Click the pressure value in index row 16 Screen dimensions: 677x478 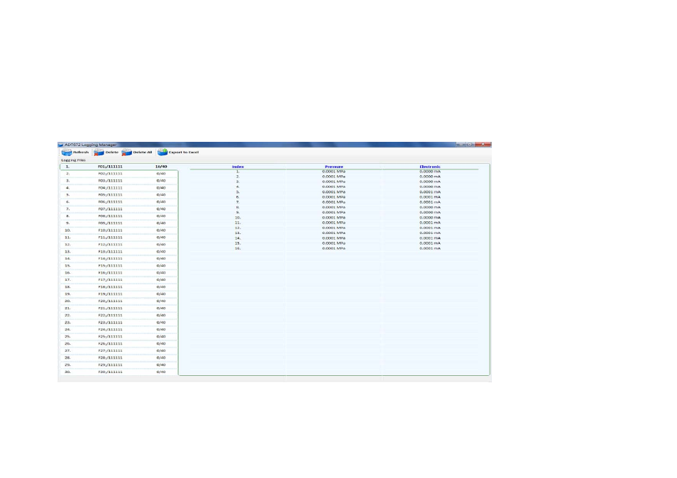334,248
